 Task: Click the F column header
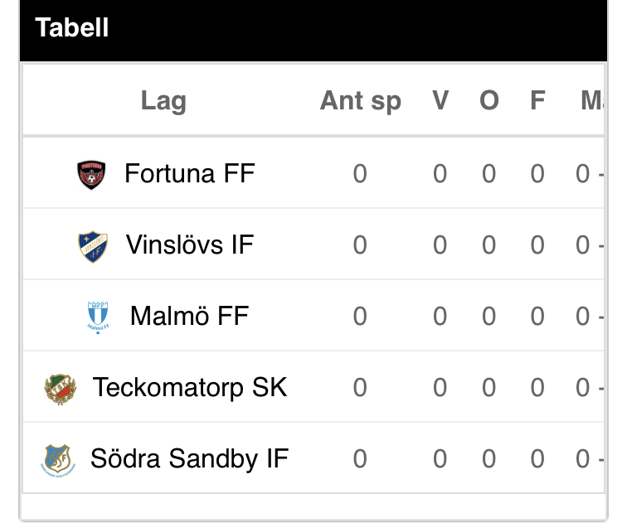click(537, 101)
